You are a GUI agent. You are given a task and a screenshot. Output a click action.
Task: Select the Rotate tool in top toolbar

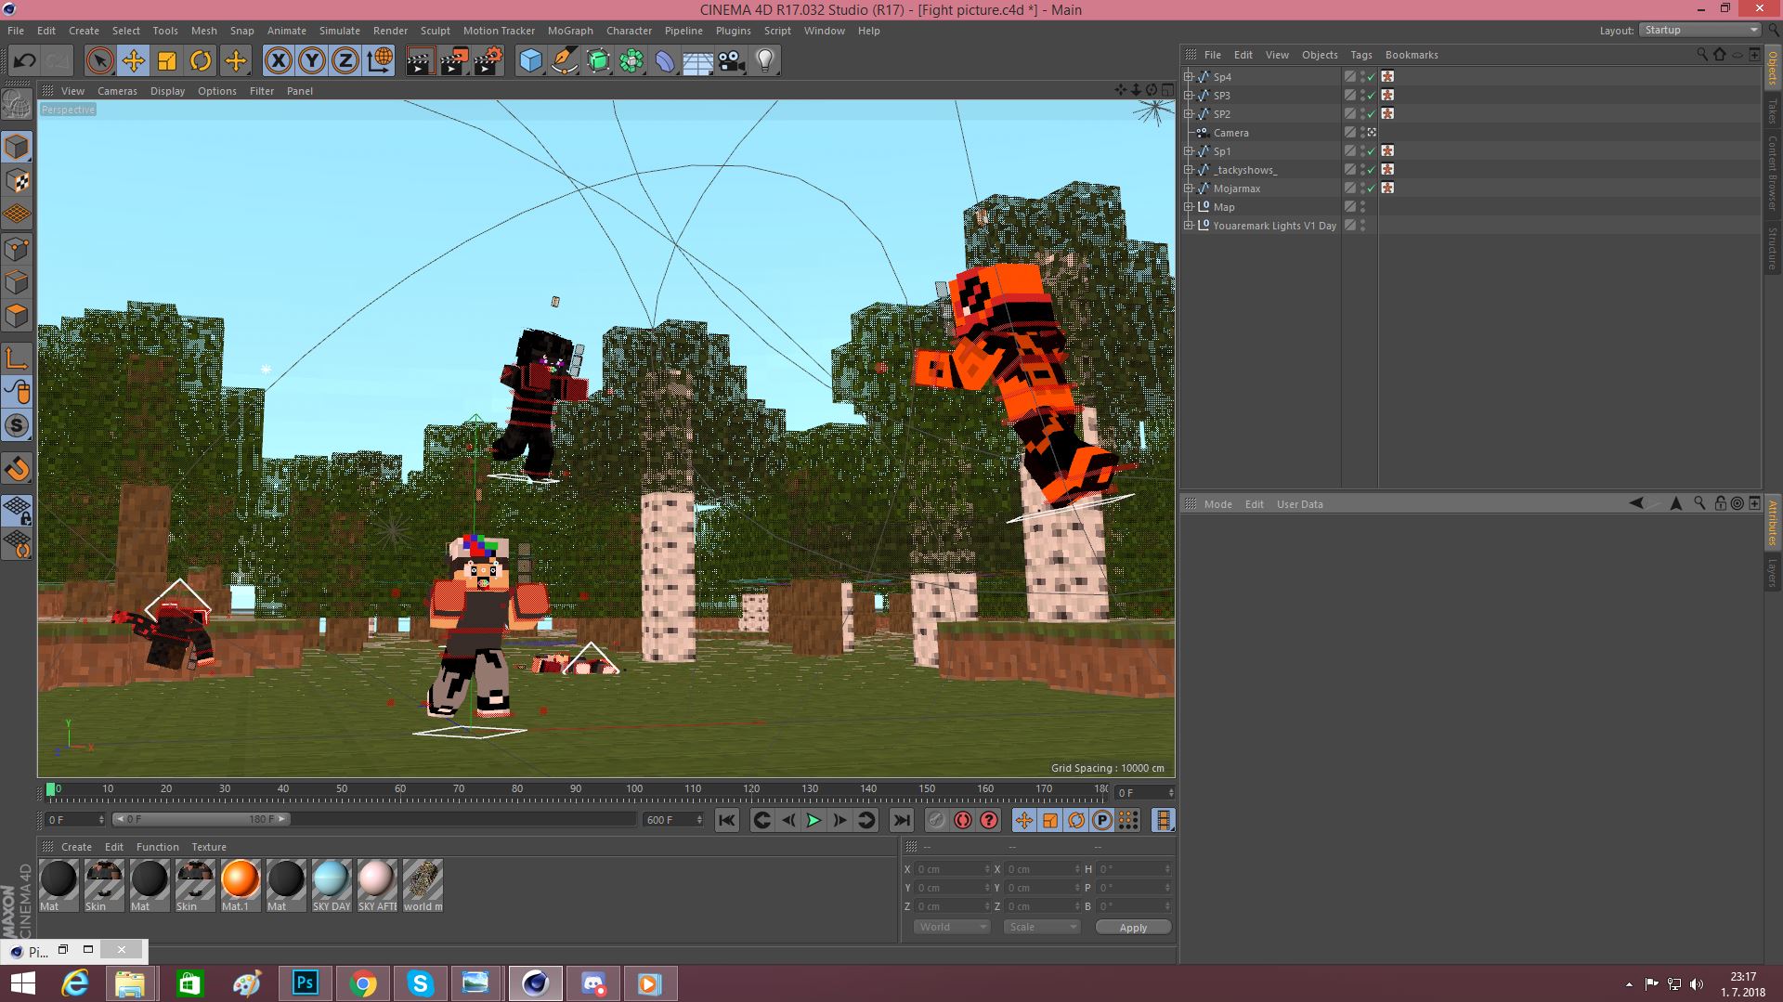tap(201, 61)
